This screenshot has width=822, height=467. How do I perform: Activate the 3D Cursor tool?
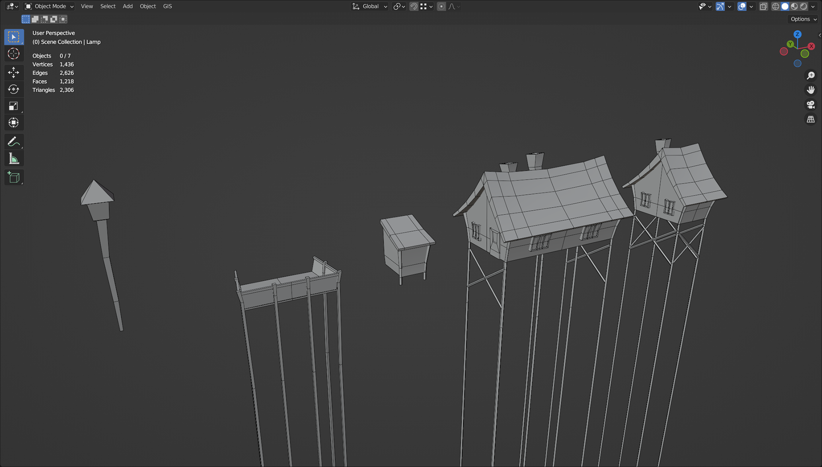click(x=14, y=54)
